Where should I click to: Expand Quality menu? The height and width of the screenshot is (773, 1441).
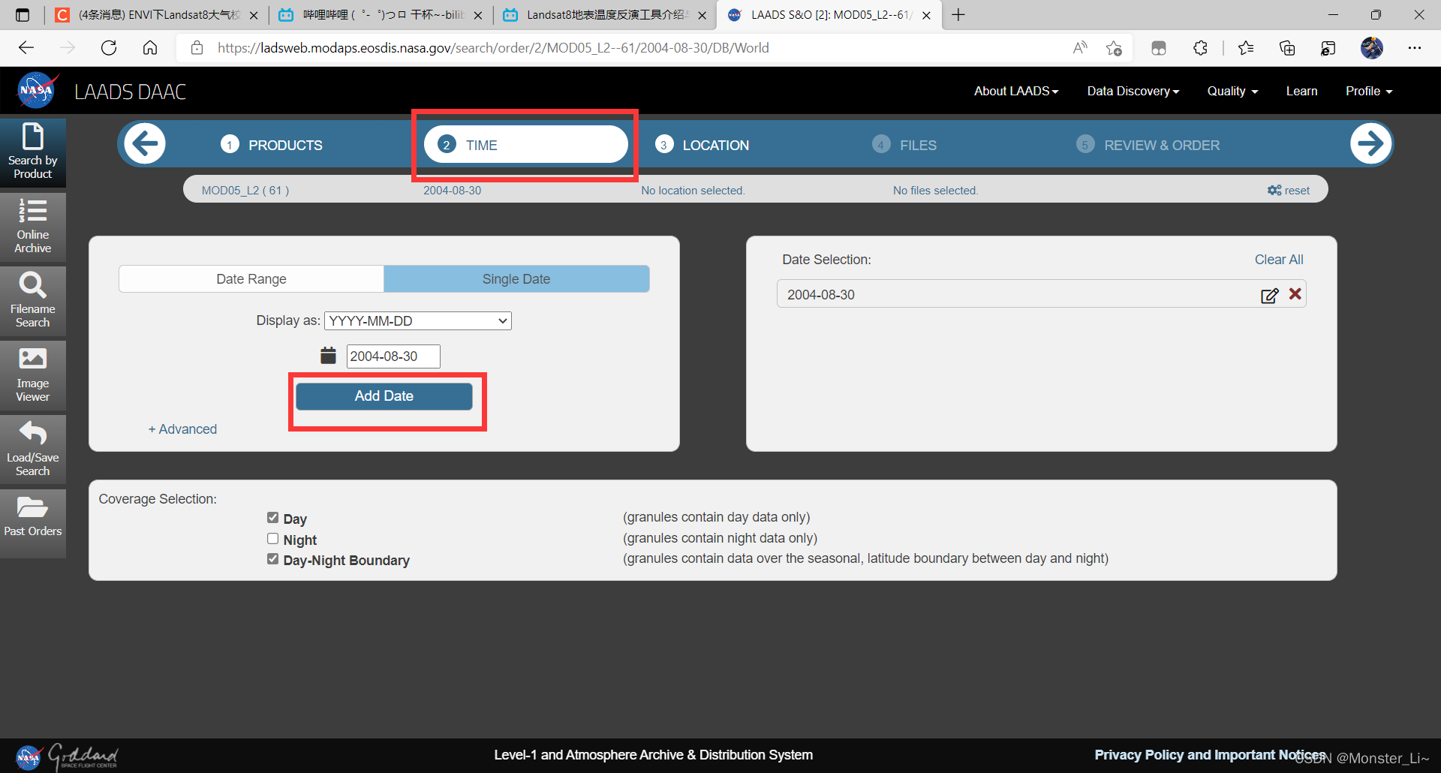click(x=1232, y=91)
